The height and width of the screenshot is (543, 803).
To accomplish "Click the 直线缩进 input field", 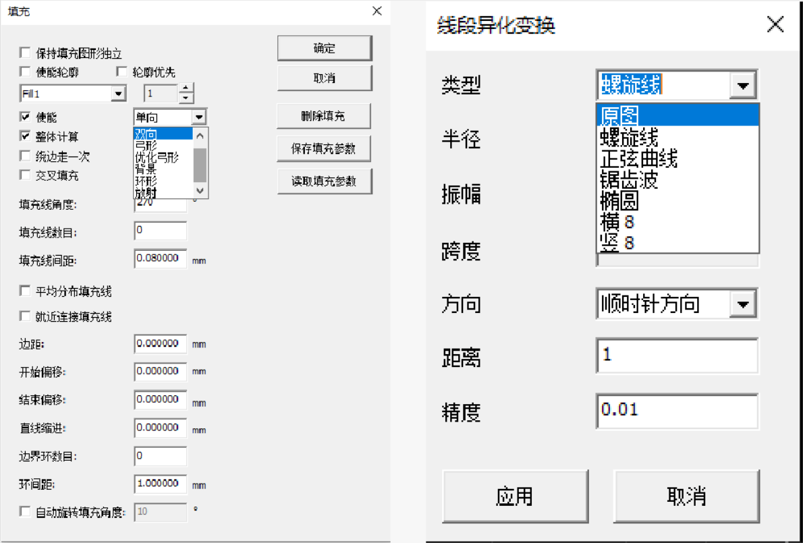I will click(x=161, y=428).
